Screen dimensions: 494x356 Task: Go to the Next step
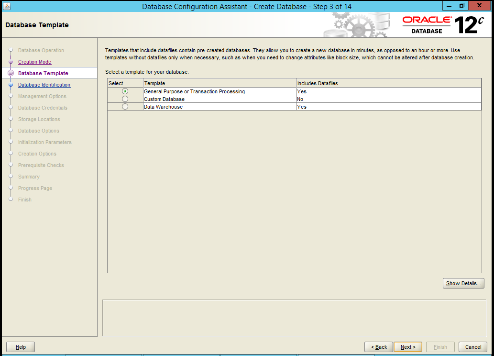pos(408,347)
